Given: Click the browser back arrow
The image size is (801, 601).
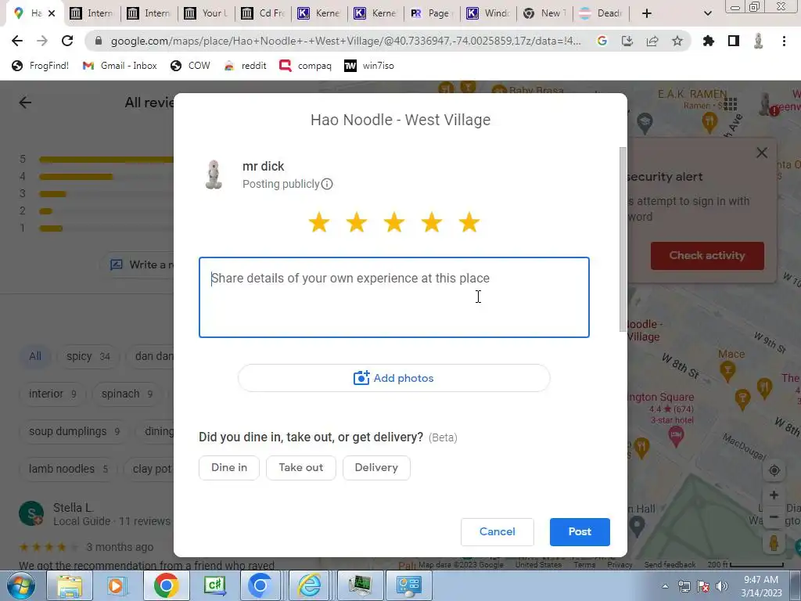Looking at the screenshot, I should point(17,41).
